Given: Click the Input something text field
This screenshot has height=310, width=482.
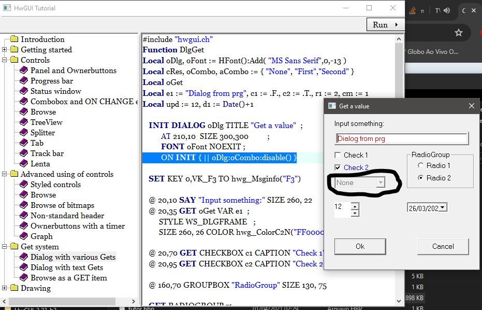Looking at the screenshot, I should click(x=401, y=138).
